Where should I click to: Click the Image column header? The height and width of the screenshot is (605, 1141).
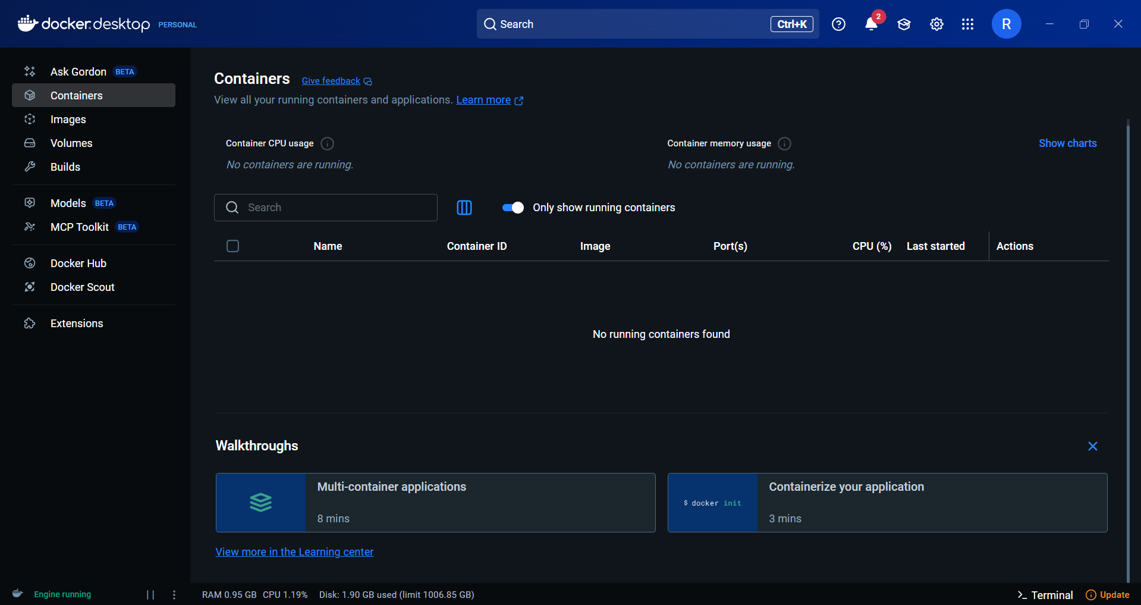(595, 246)
